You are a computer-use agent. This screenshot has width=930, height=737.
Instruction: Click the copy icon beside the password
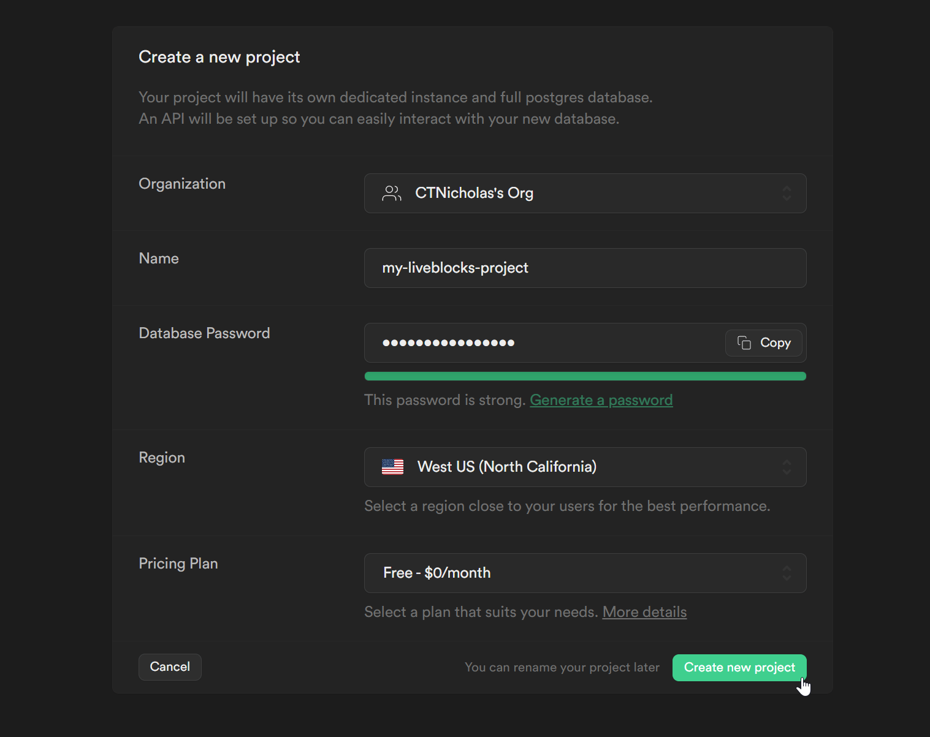(744, 342)
